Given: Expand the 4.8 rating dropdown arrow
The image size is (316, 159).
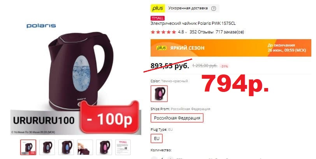Looking at the screenshot, I should 186,32.
